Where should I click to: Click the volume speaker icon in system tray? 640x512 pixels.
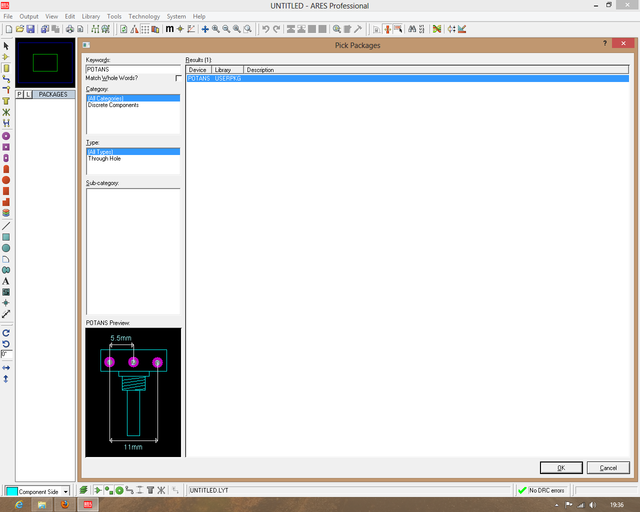coord(593,505)
